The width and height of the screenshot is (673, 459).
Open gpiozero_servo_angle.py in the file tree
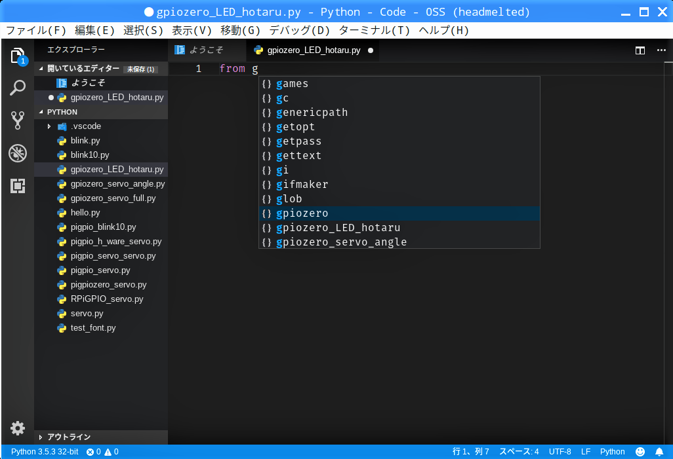click(x=101, y=184)
